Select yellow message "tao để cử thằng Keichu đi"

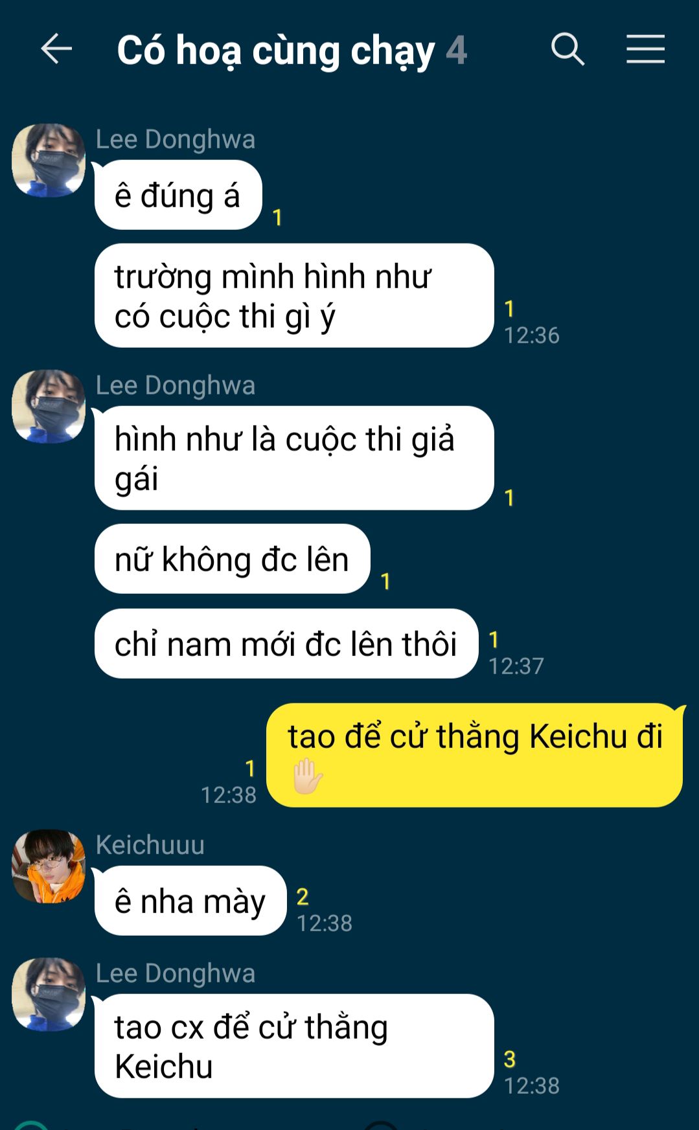475,755
